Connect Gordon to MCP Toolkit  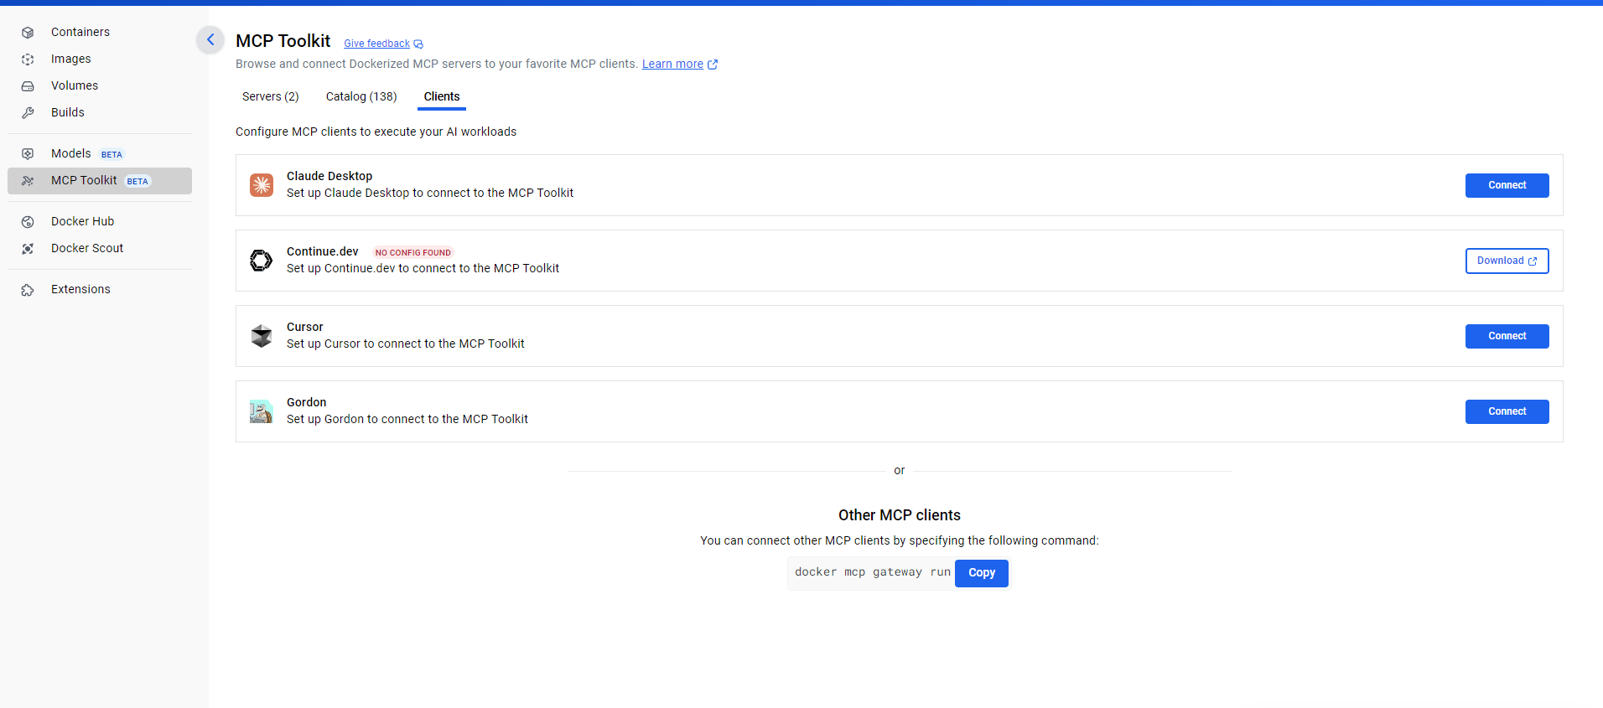coord(1507,411)
